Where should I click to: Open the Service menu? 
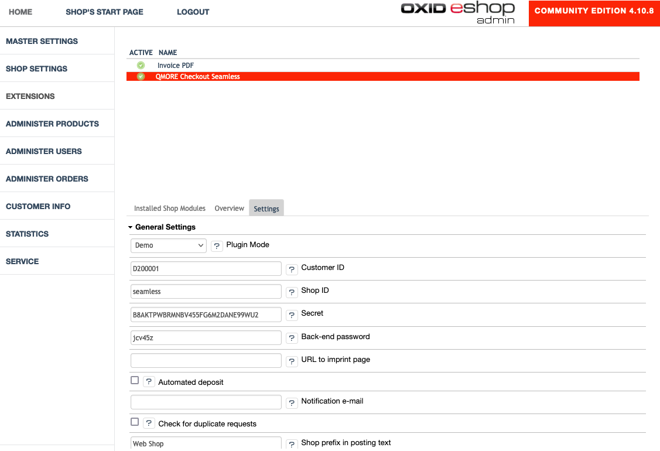tap(22, 261)
